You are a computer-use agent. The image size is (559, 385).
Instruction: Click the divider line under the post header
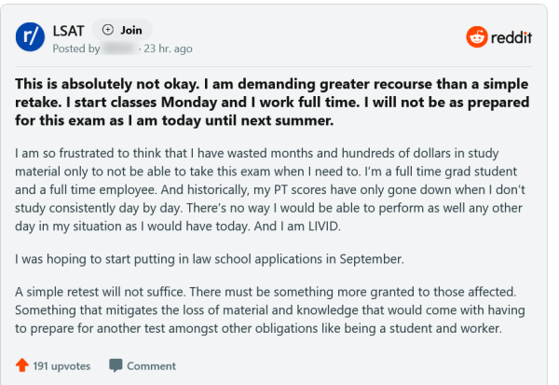(x=273, y=66)
